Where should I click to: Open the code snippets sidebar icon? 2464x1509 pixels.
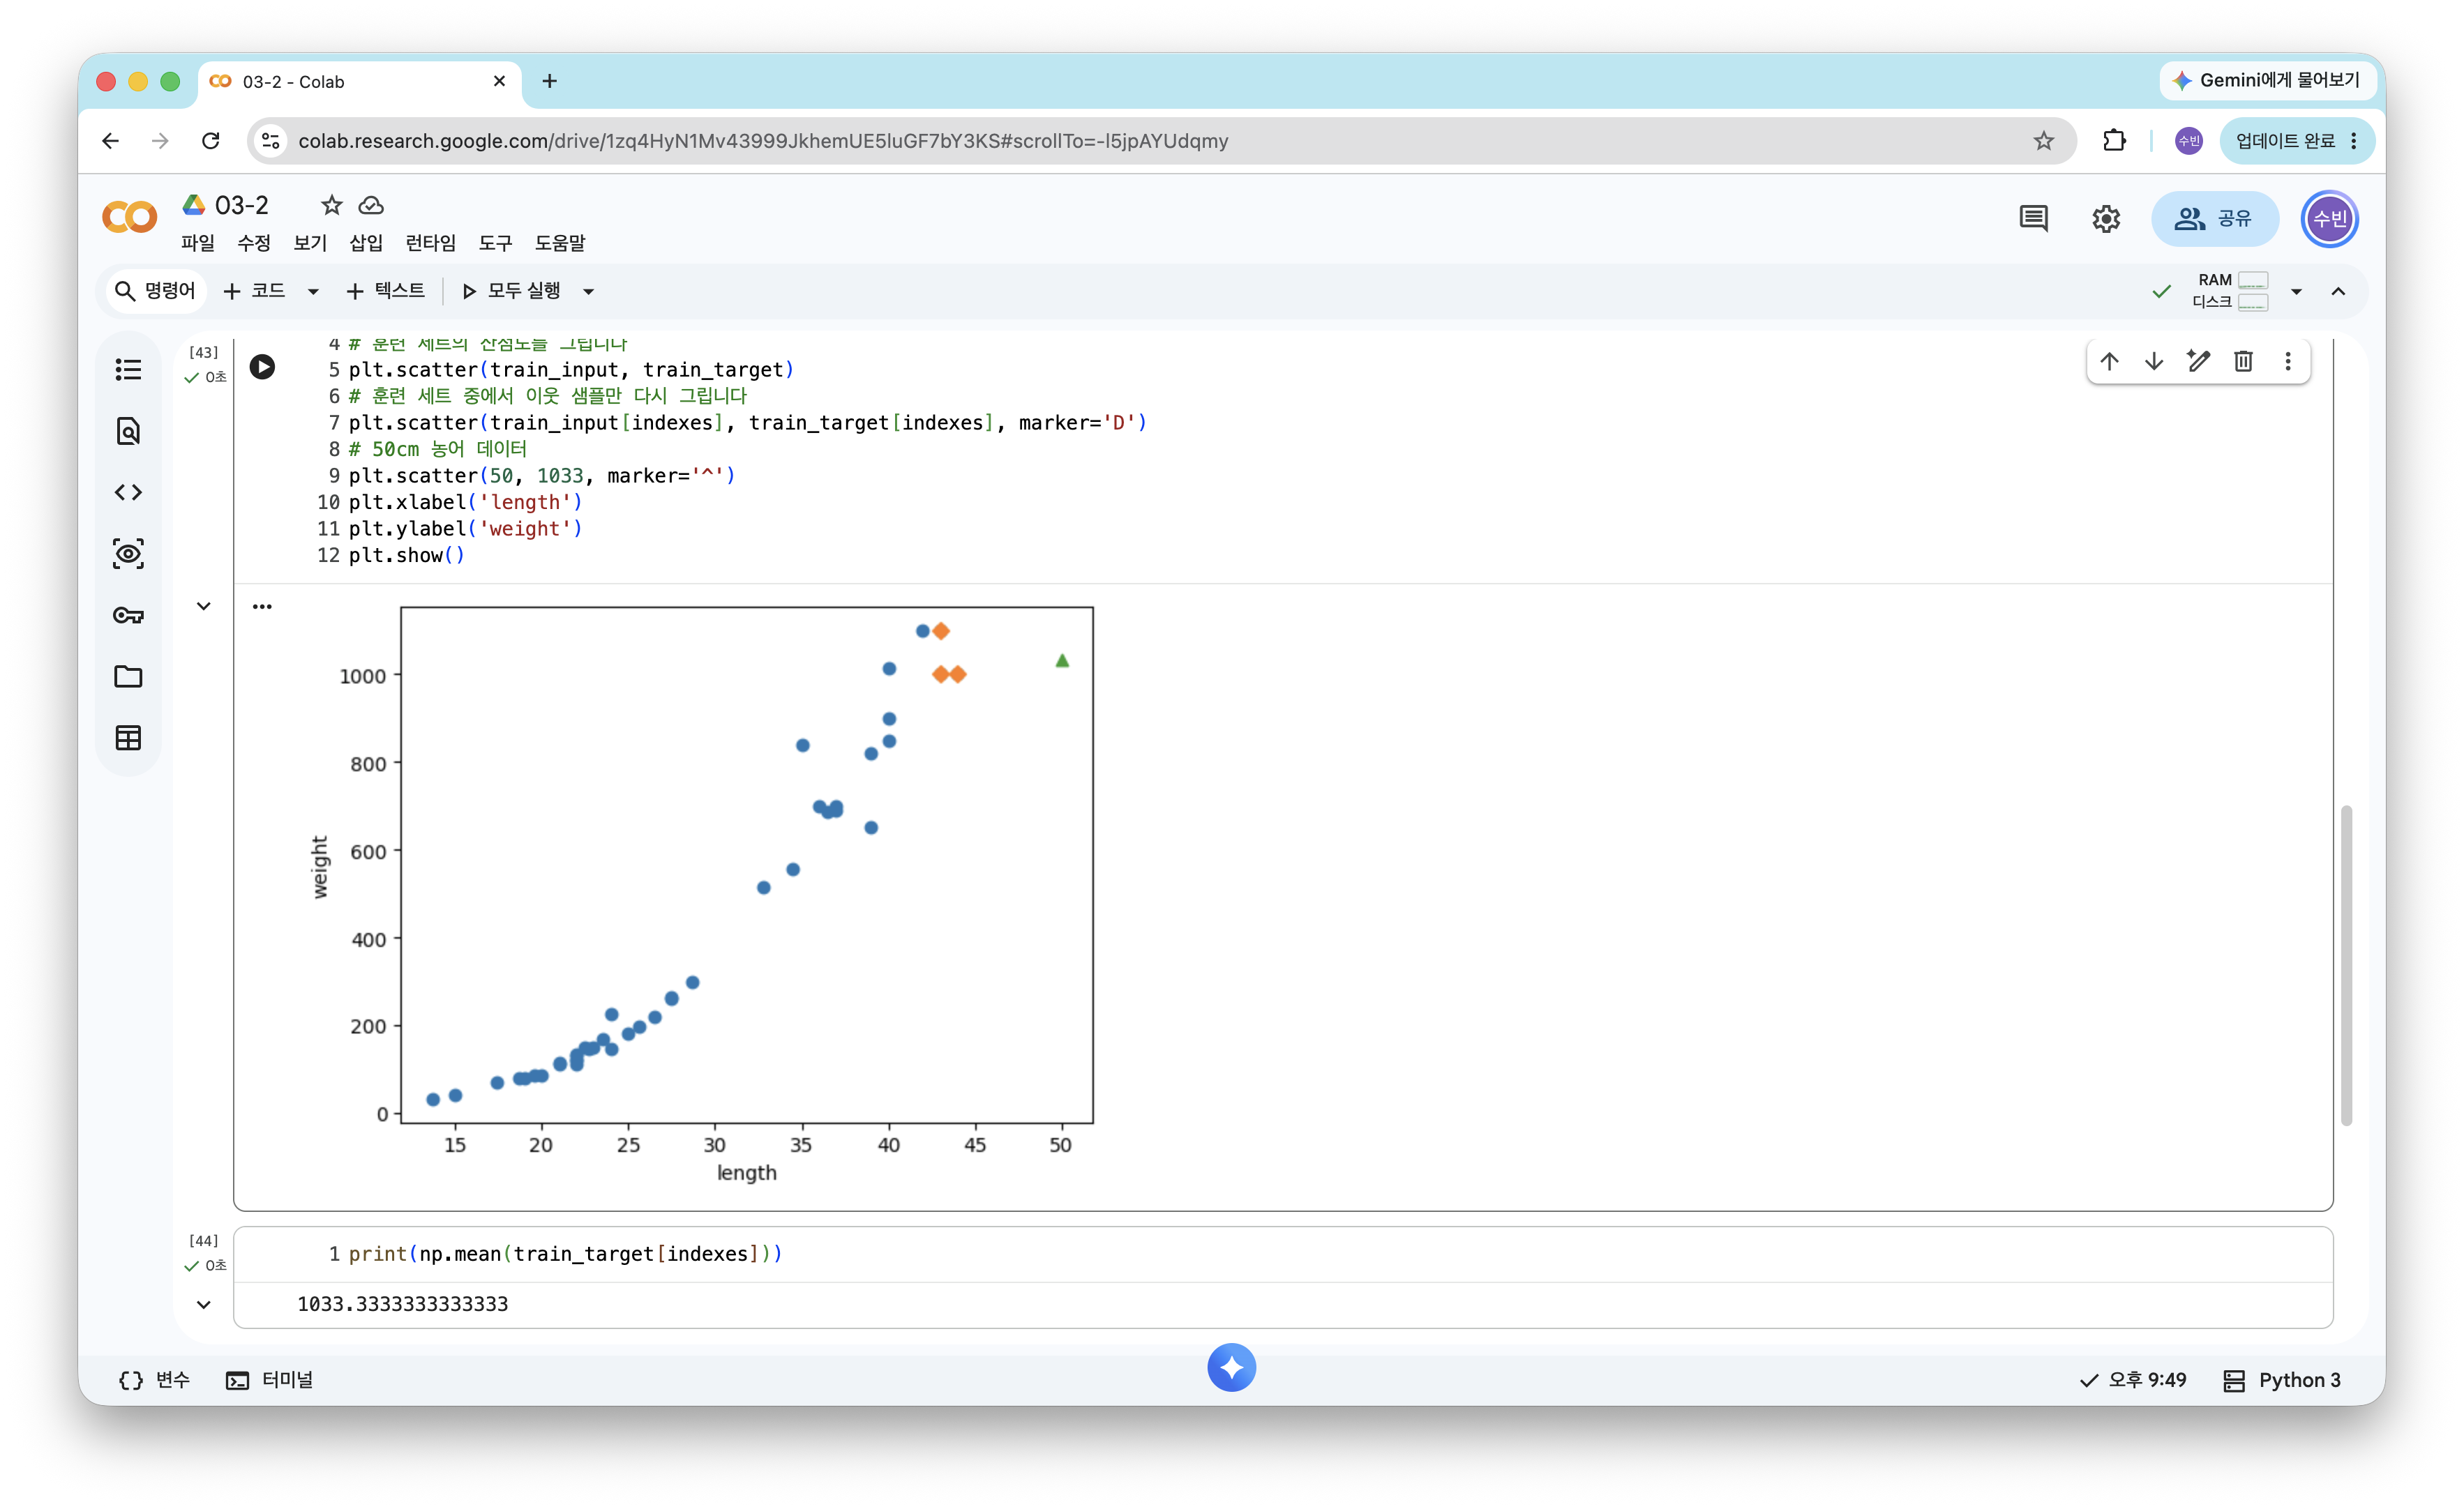(128, 493)
